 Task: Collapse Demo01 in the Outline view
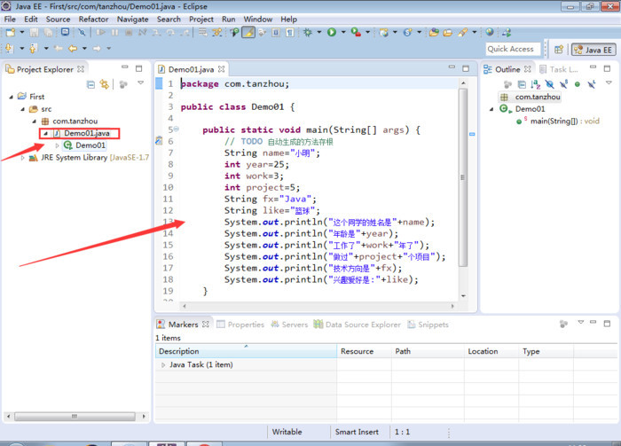(491, 109)
